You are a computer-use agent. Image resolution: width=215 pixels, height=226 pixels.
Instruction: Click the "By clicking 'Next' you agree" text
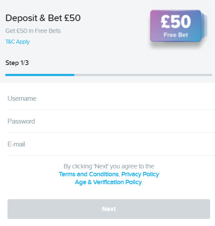(x=109, y=166)
